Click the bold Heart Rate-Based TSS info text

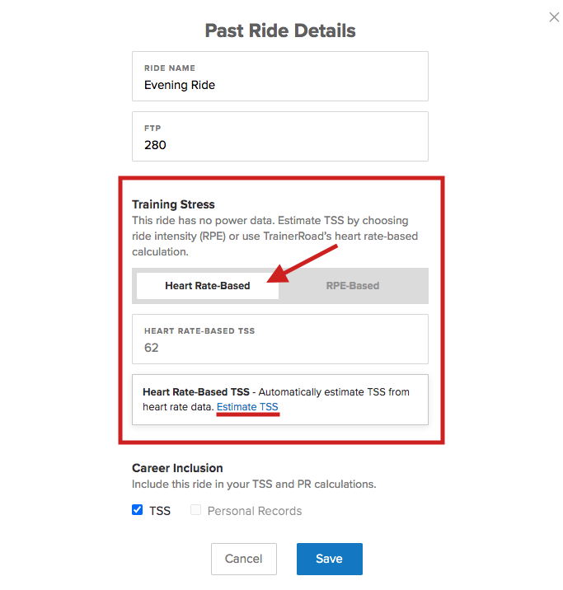pos(196,392)
